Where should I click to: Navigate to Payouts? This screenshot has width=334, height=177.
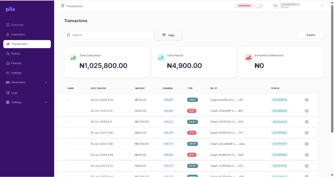(x=16, y=63)
